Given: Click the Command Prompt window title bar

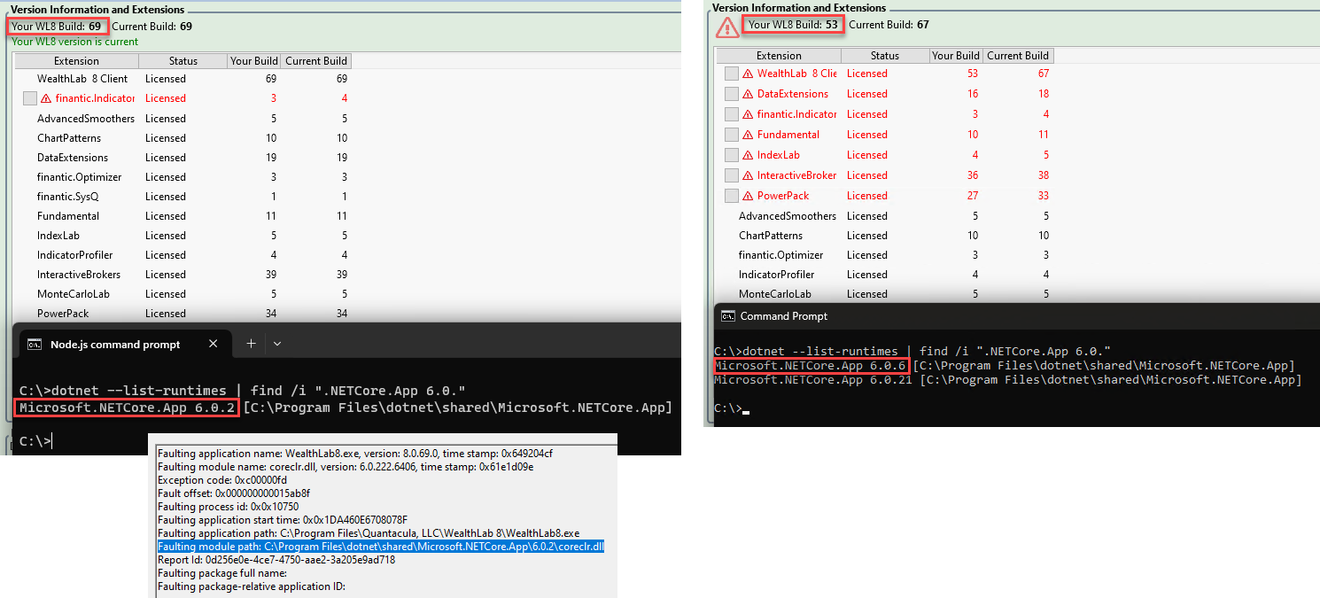Looking at the screenshot, I should click(1016, 316).
